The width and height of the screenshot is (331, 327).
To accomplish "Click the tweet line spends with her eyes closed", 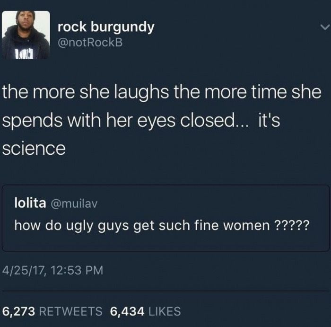I will point(141,120).
